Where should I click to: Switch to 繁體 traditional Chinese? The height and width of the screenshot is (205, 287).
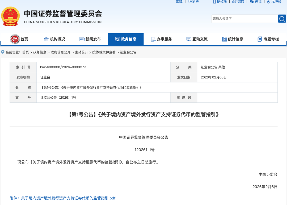pyautogui.click(x=179, y=2)
